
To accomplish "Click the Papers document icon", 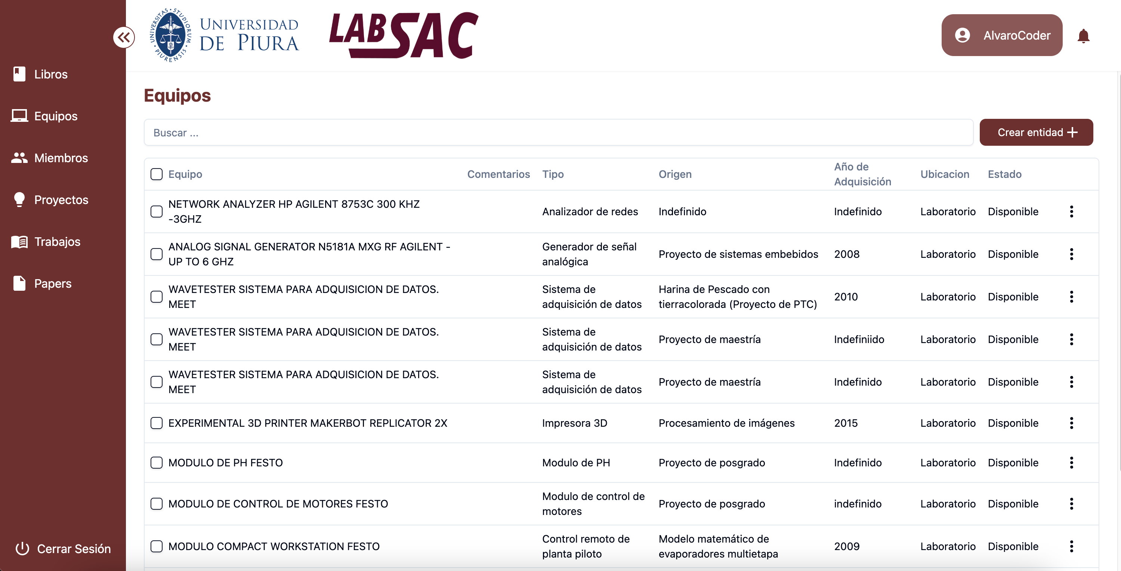I will point(19,283).
